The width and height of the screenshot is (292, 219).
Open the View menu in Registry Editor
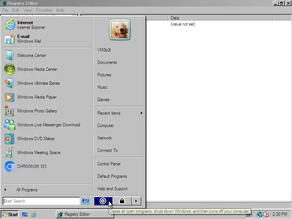pos(28,10)
